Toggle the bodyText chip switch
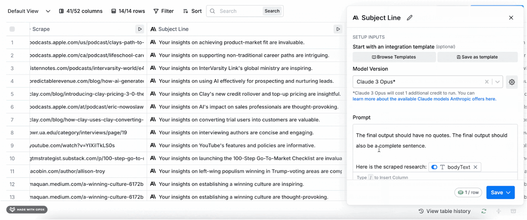The height and width of the screenshot is (220, 527). tap(434, 167)
